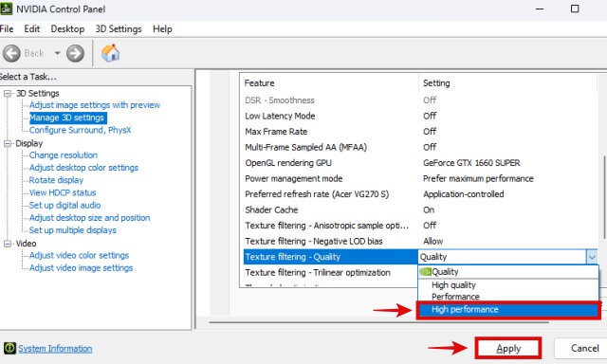Select Performance option in list
The height and width of the screenshot is (364, 607).
pyautogui.click(x=508, y=297)
